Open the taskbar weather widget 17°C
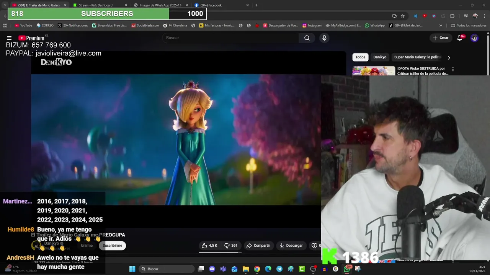This screenshot has height=275, width=490. pyautogui.click(x=21, y=269)
